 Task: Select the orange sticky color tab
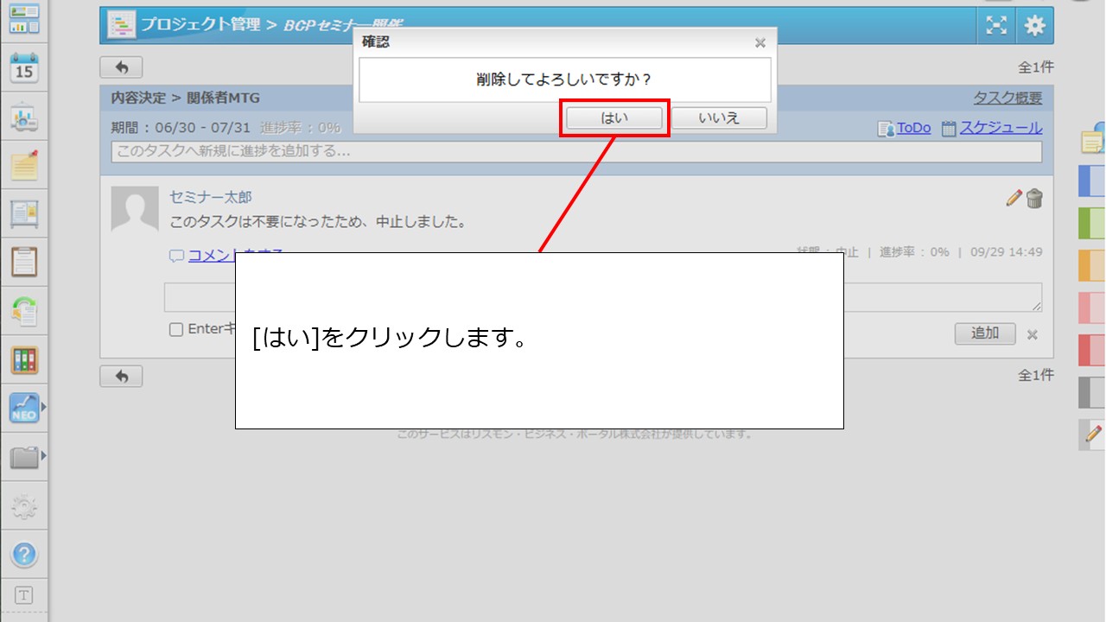[x=1093, y=266]
